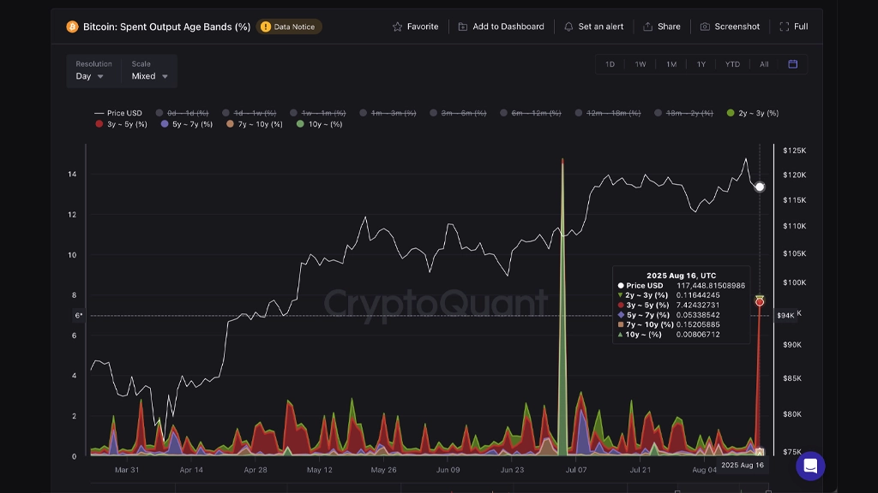The height and width of the screenshot is (493, 878).
Task: Enable the 0d ~ 1d (%) series
Action: [182, 113]
